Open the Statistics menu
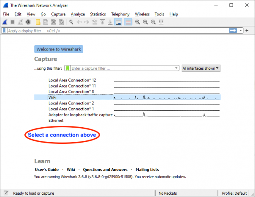255x197 pixels. tap(98, 14)
